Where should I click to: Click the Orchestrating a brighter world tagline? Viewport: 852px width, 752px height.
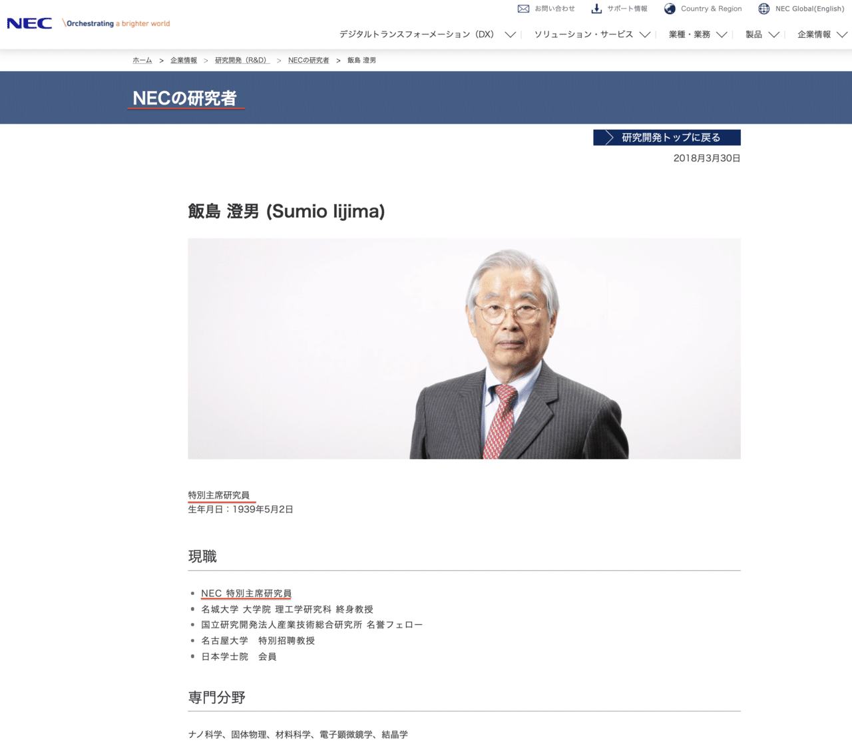pos(116,23)
